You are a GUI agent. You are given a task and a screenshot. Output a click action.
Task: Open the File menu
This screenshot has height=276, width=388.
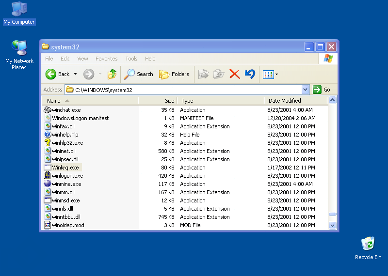(49, 59)
